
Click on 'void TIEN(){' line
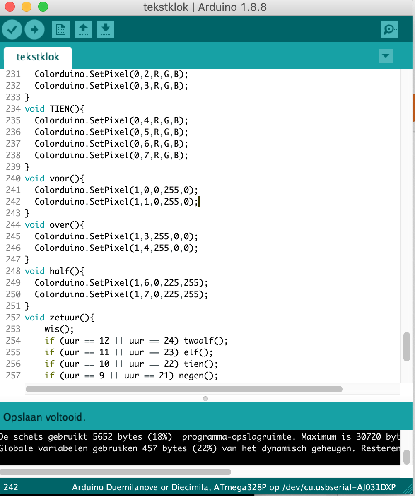[54, 109]
